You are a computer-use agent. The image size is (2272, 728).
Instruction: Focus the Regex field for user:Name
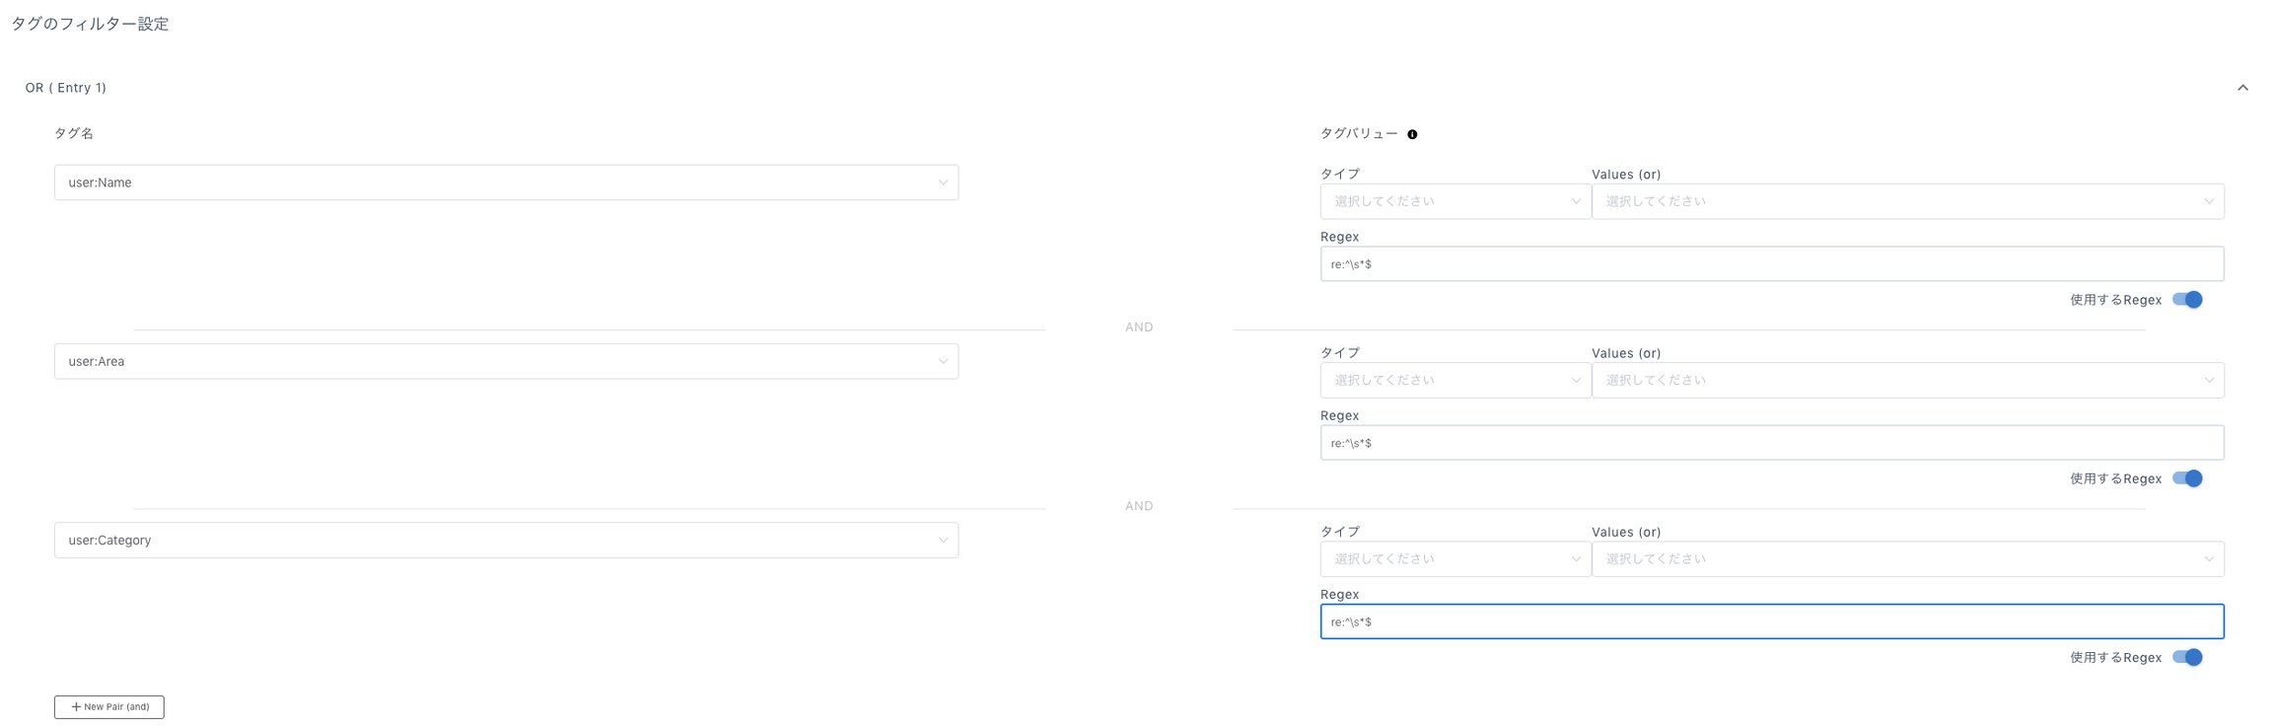pyautogui.click(x=1772, y=263)
